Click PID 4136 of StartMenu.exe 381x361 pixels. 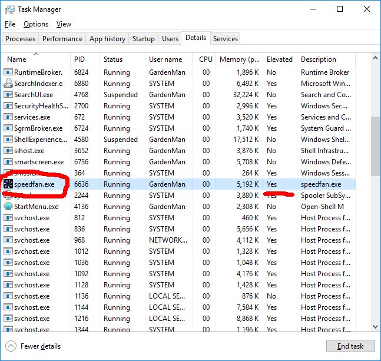[81, 207]
